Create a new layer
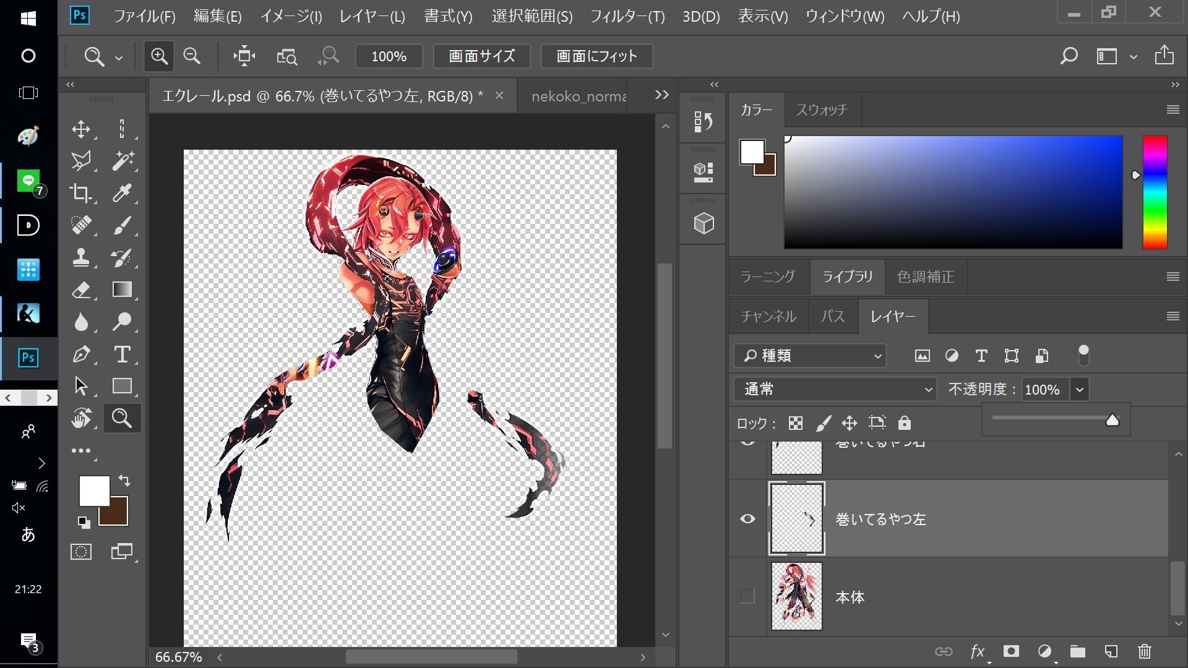The width and height of the screenshot is (1188, 668). click(1111, 651)
